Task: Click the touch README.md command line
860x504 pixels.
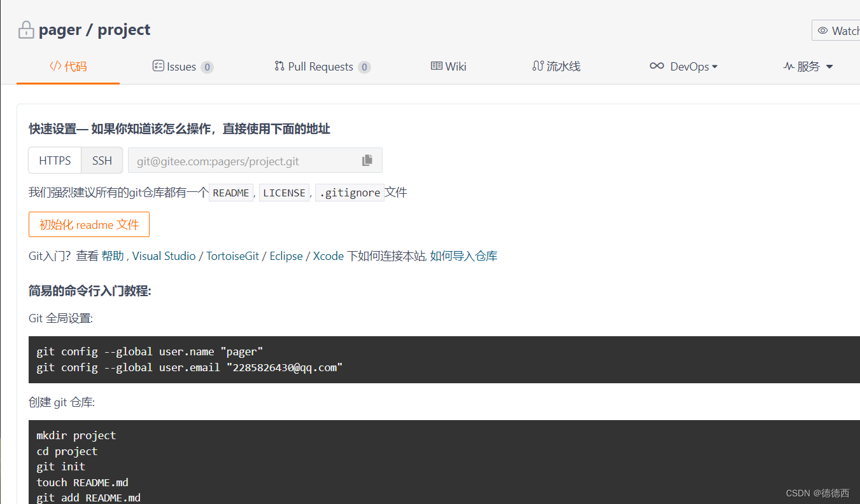Action: [83, 482]
